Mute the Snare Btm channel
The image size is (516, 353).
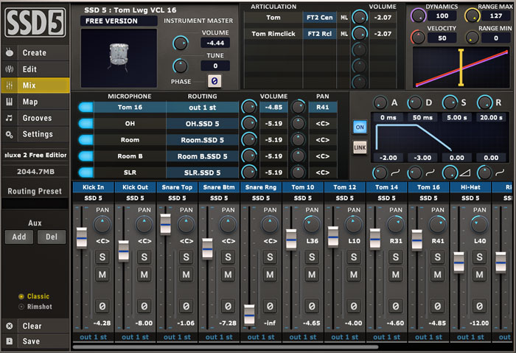pyautogui.click(x=228, y=274)
